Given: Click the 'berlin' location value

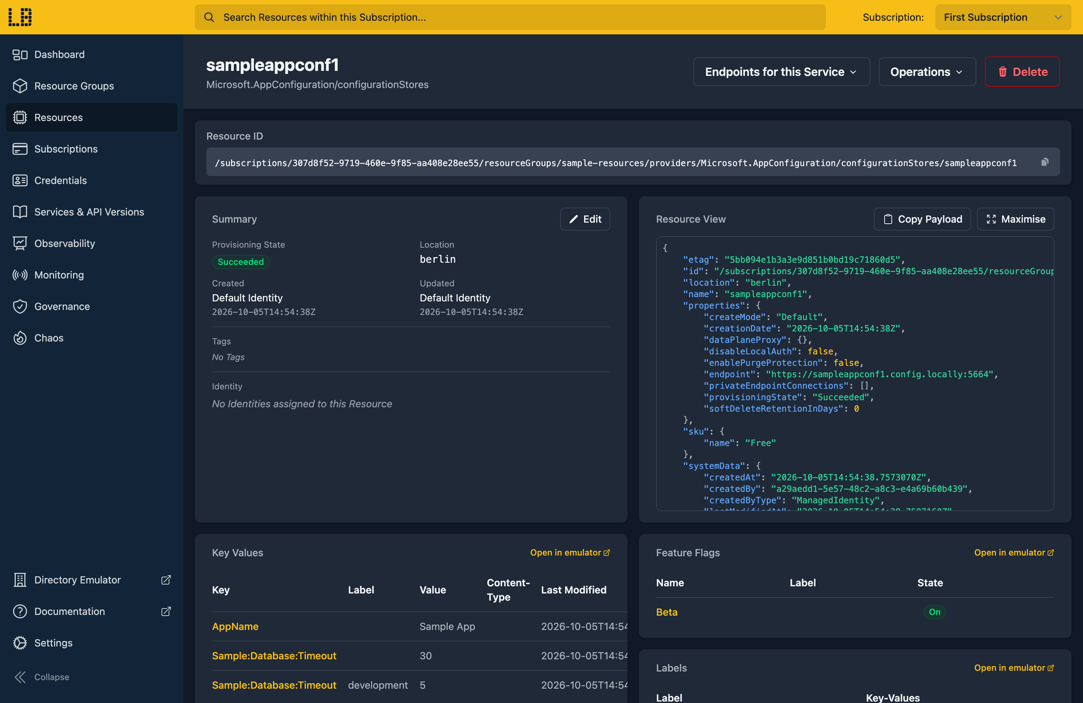Looking at the screenshot, I should 437,259.
